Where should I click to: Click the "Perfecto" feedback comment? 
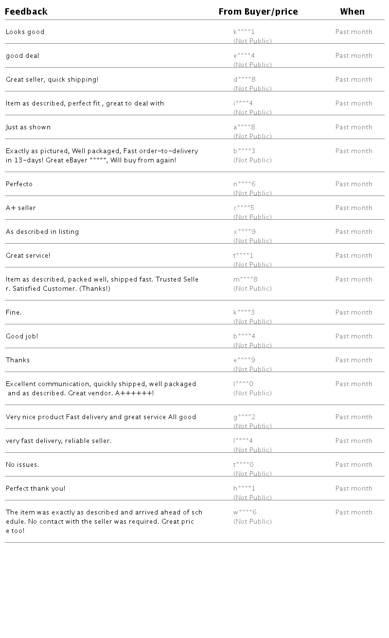(19, 184)
